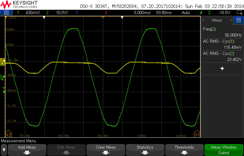Click the Meas sidebar panel title

click(x=217, y=20)
